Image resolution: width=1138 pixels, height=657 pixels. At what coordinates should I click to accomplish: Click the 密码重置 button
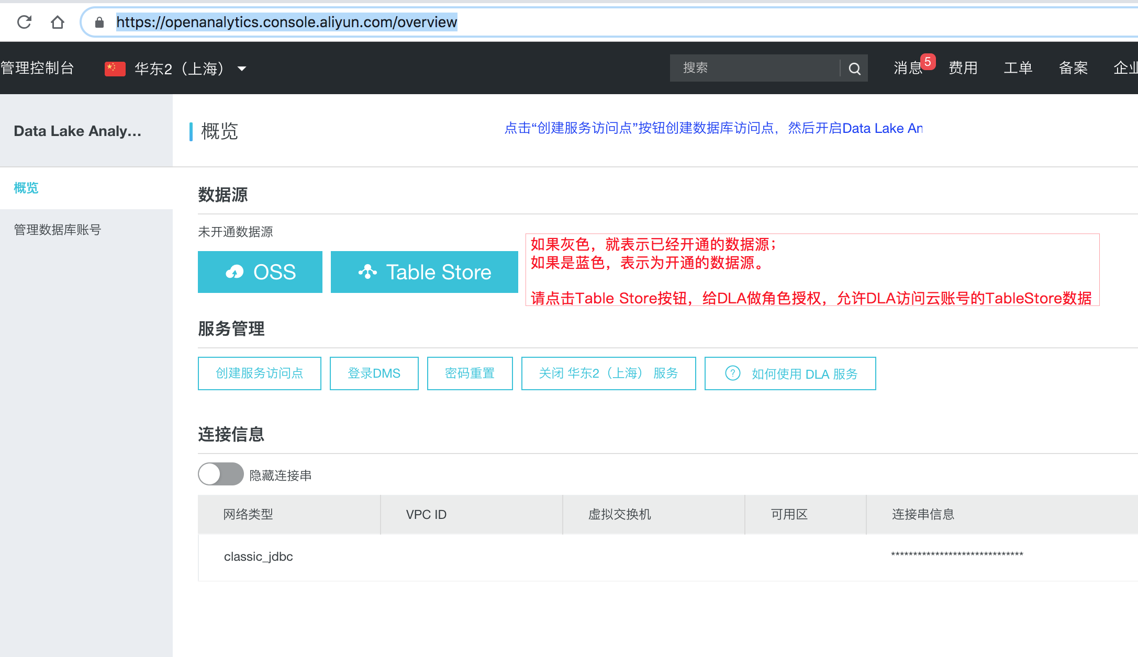(470, 373)
